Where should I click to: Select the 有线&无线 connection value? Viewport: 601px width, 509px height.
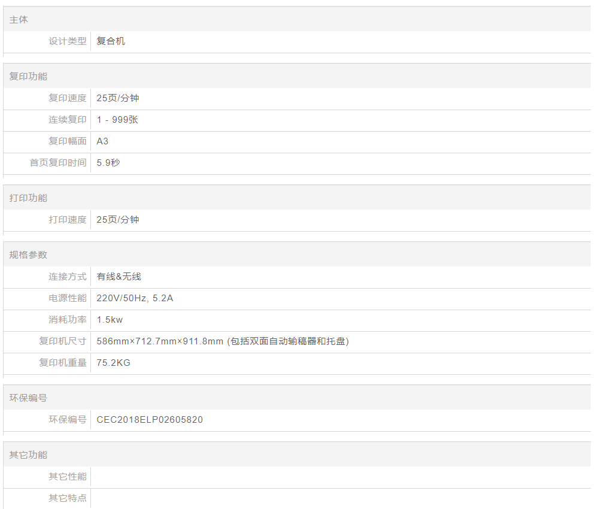click(x=119, y=277)
